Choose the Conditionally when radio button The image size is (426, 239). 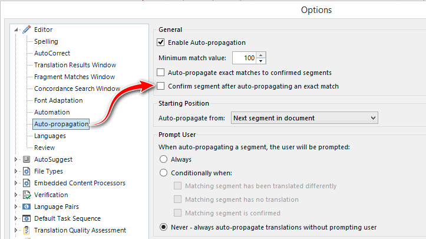pos(163,172)
